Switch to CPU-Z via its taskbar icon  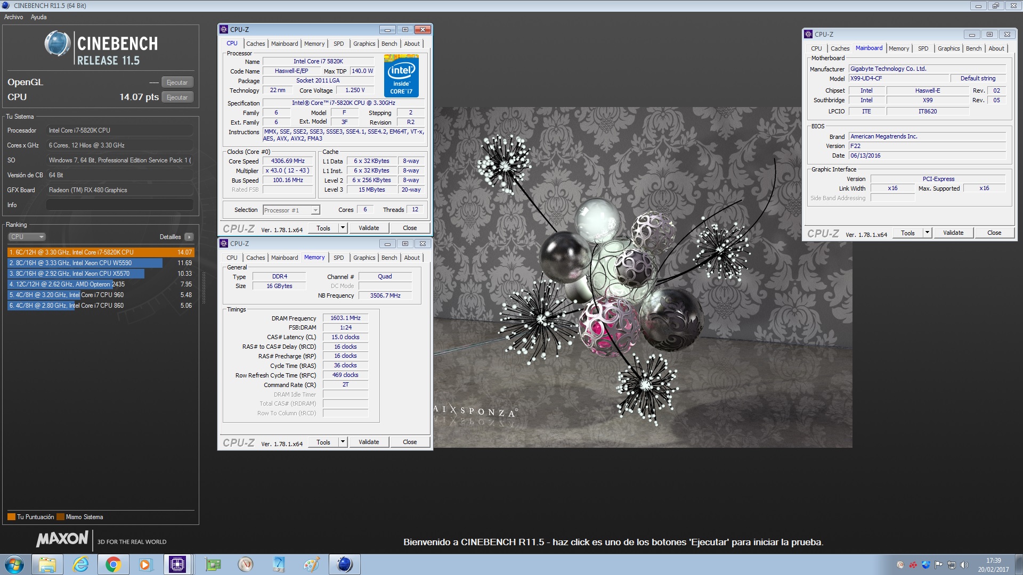pyautogui.click(x=177, y=564)
